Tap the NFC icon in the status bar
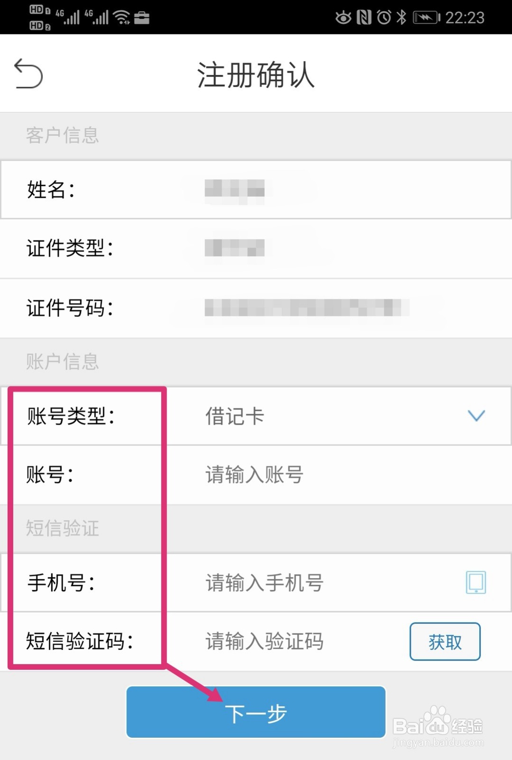This screenshot has height=760, width=512. tap(364, 18)
